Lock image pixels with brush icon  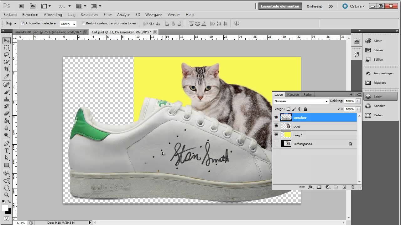click(x=294, y=109)
